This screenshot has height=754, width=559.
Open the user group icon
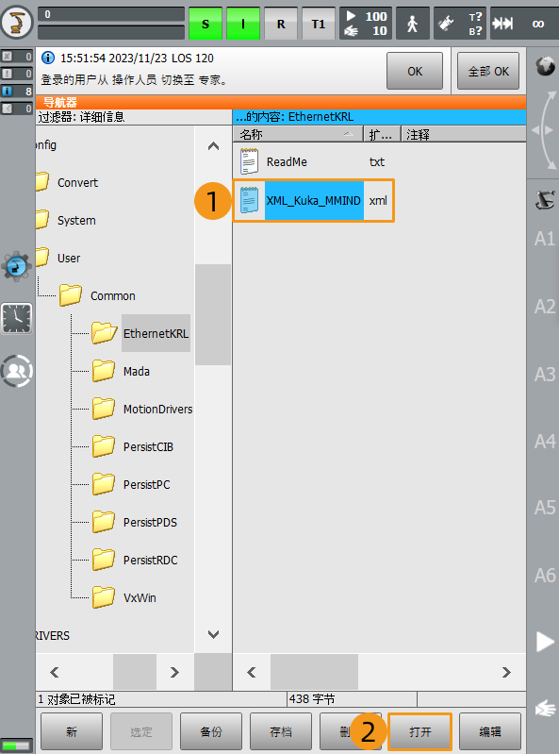17,371
